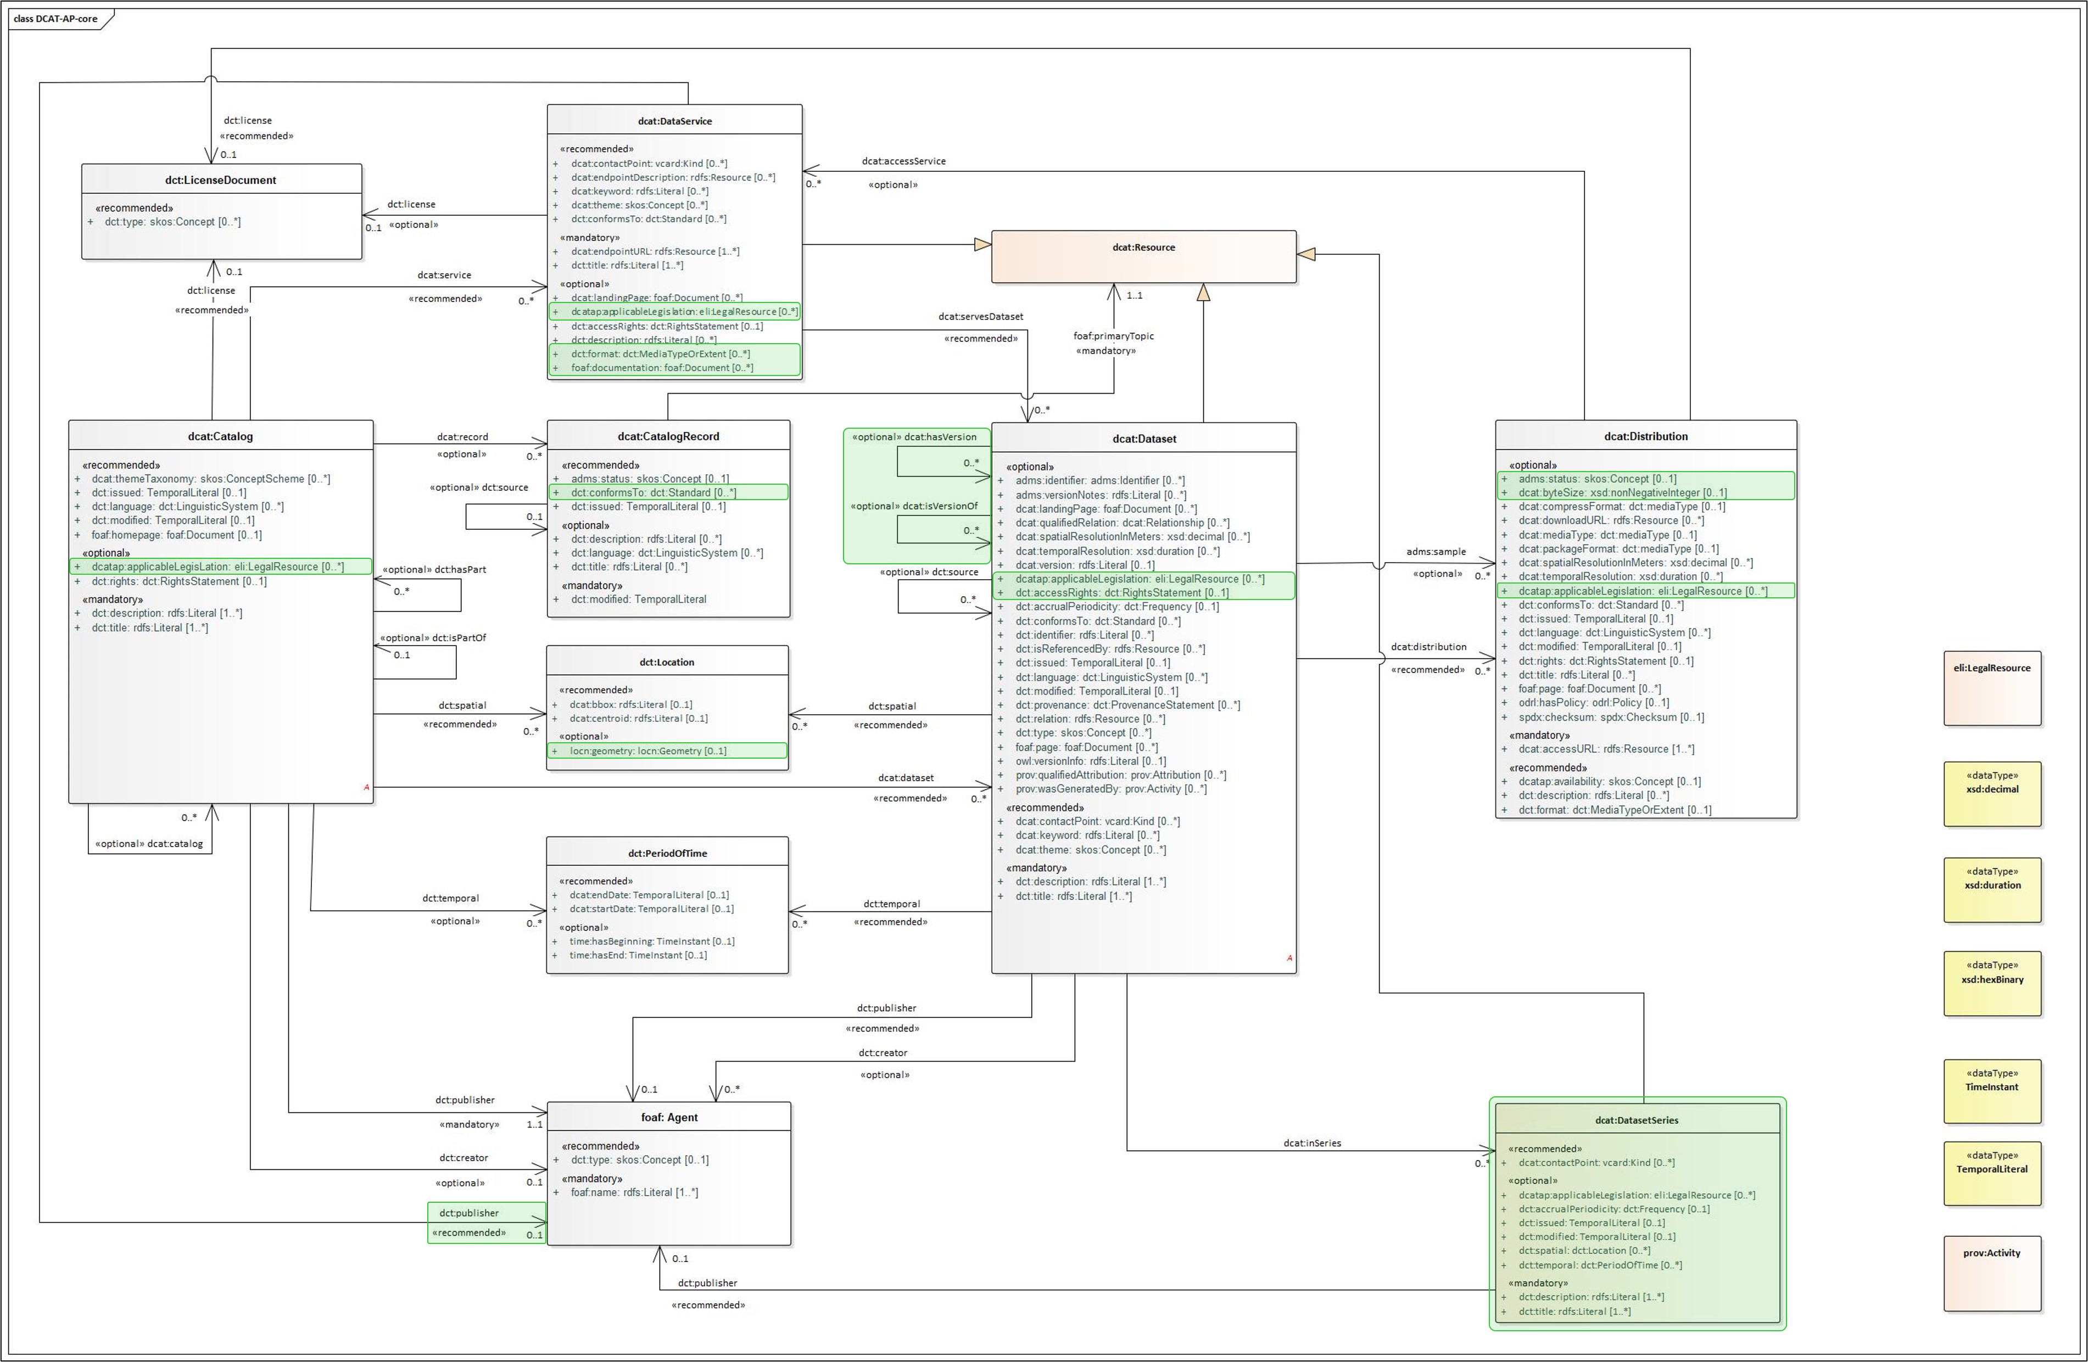Click the "class DCAT-AP-core" diagram label
This screenshot has width=2088, height=1362.
point(55,19)
